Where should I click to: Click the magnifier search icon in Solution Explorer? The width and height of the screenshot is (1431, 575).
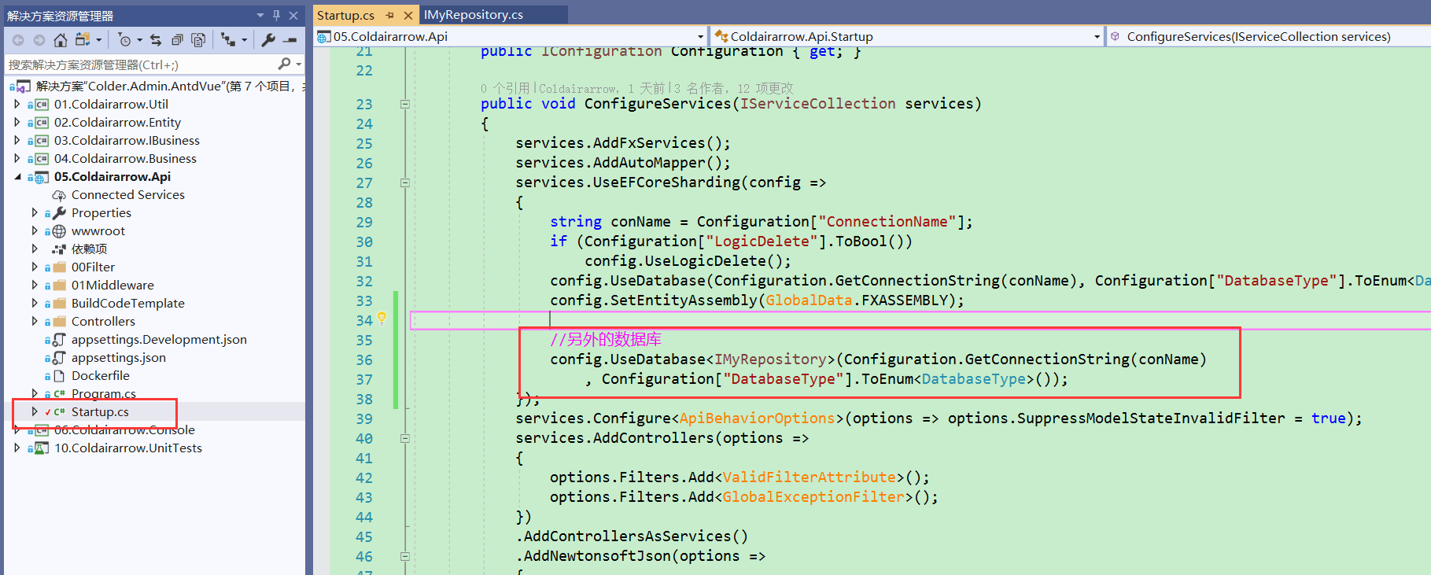coord(284,64)
